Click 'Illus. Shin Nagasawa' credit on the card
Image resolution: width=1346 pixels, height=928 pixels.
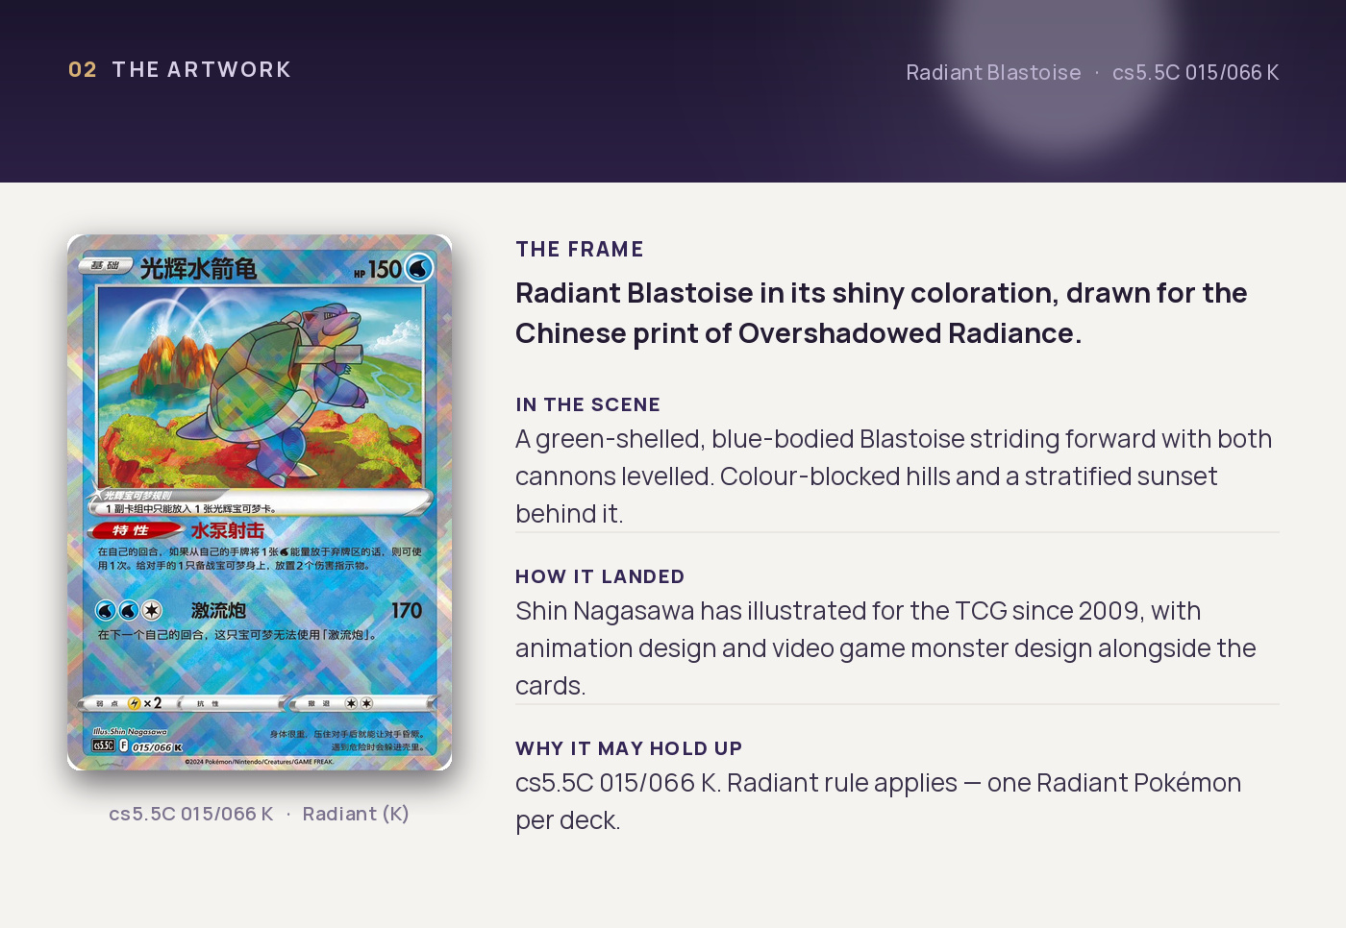coord(130,732)
